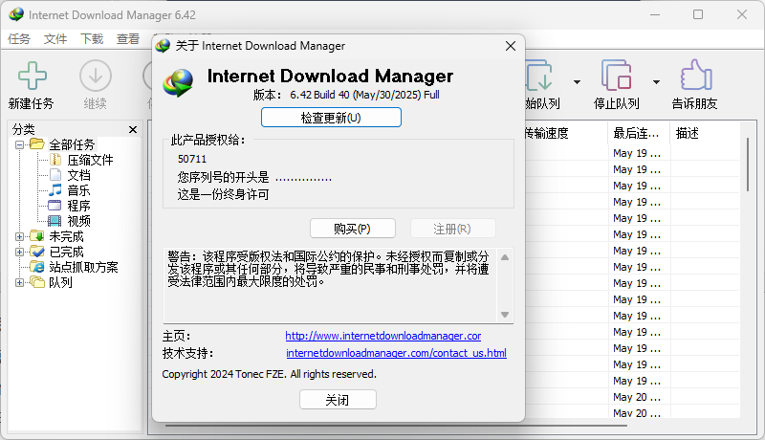
Task: Select the 站点抓取方案 site grabber item
Action: pyautogui.click(x=83, y=267)
